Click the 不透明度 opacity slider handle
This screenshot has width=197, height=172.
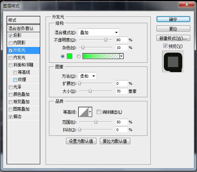(x=106, y=40)
